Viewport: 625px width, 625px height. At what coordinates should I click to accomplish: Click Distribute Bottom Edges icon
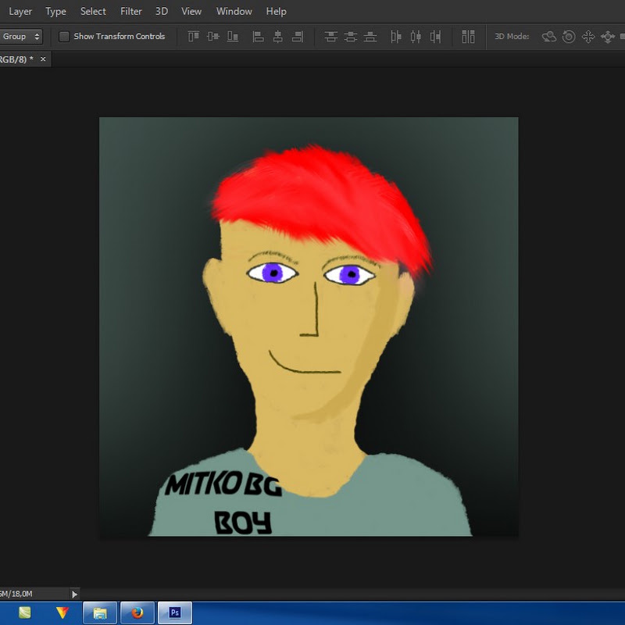(370, 37)
